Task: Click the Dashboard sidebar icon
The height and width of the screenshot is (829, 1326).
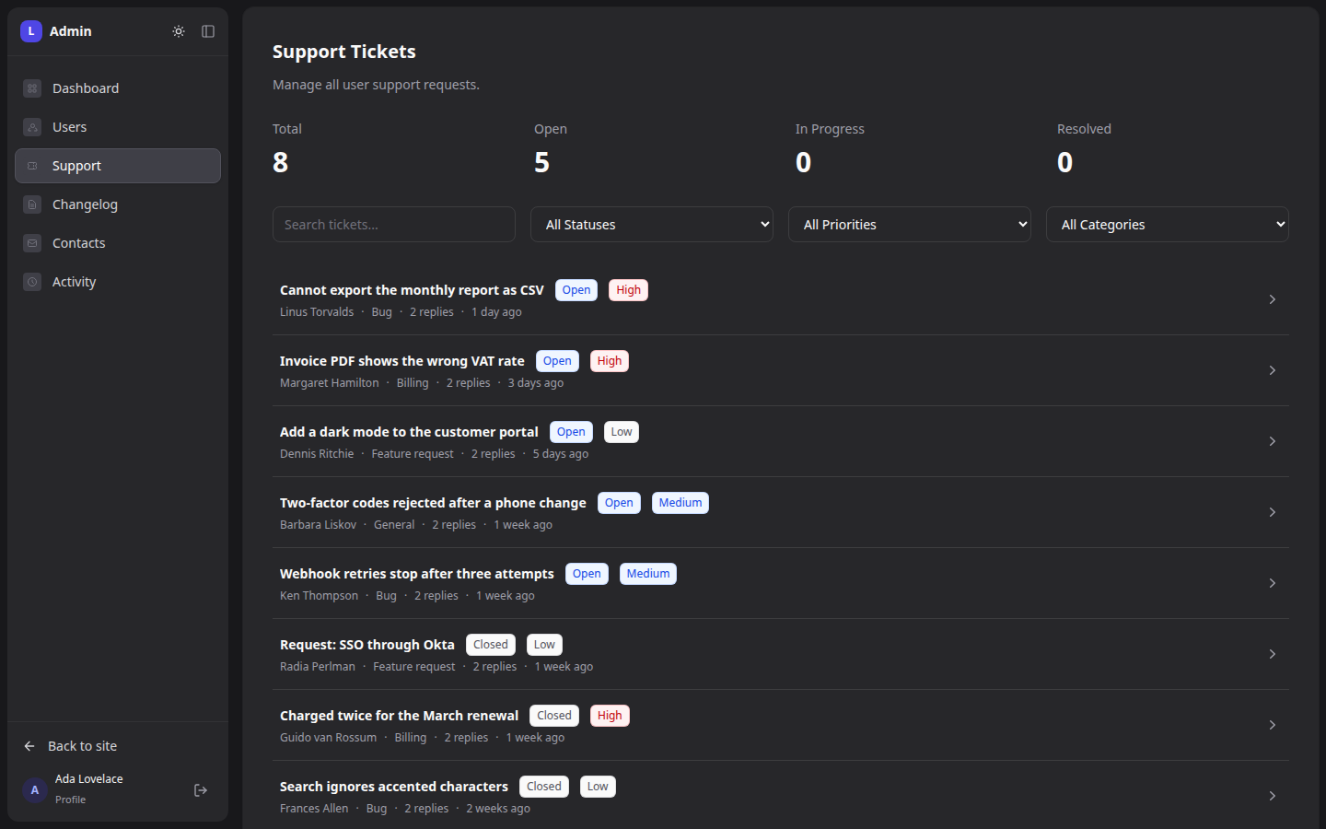Action: 32,88
